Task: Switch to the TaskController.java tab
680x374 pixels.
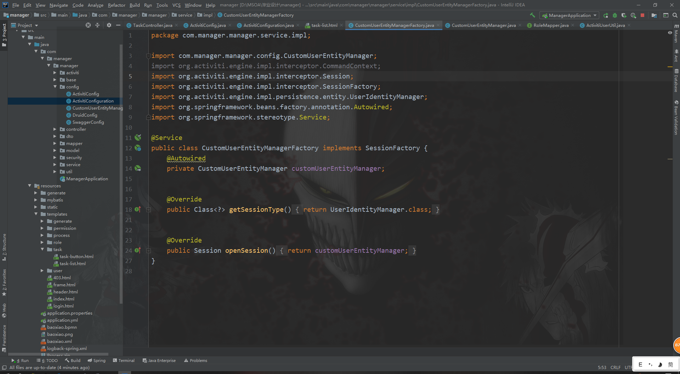Action: pyautogui.click(x=153, y=25)
